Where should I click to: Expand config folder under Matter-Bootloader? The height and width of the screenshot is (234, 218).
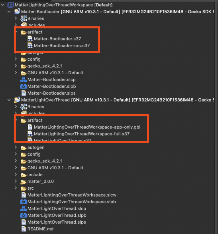tap(16, 59)
